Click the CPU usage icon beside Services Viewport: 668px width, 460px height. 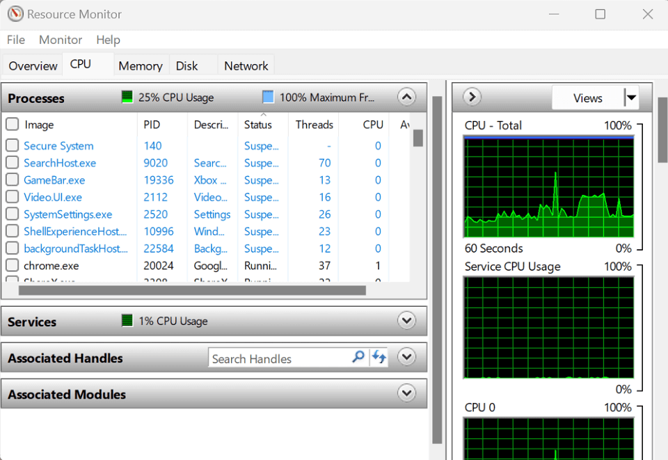click(x=127, y=321)
